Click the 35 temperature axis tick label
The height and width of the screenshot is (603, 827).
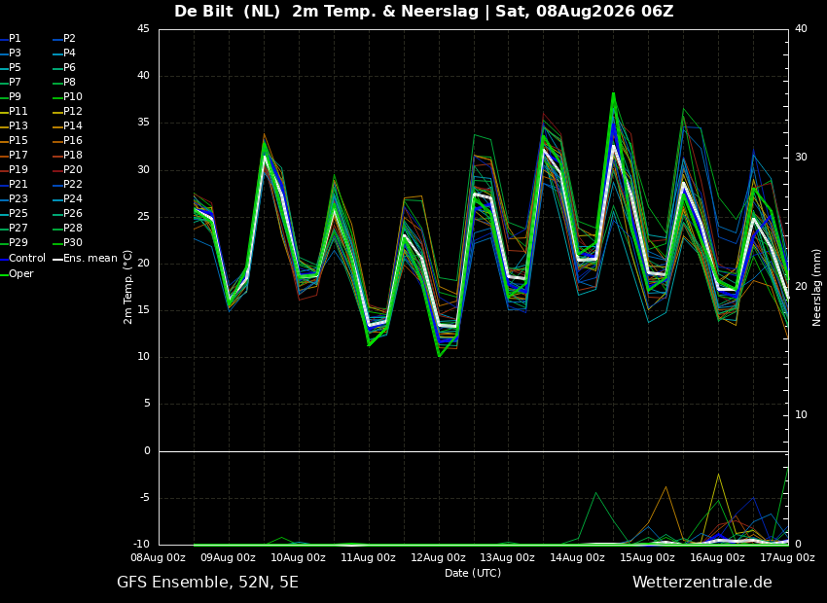pyautogui.click(x=143, y=123)
